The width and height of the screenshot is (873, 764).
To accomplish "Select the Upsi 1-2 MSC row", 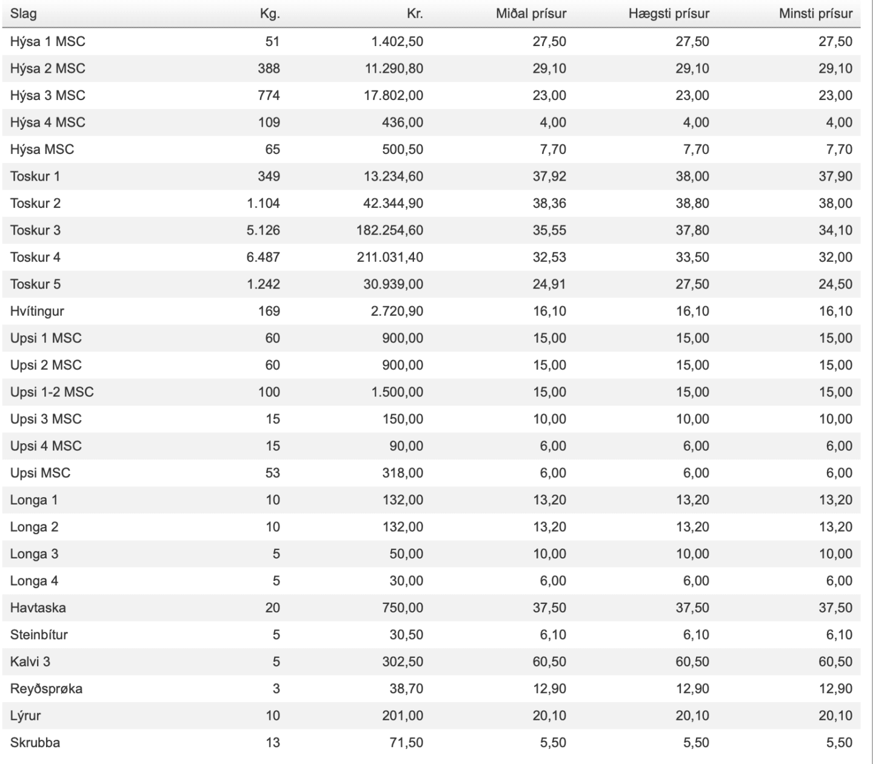I will (x=431, y=392).
